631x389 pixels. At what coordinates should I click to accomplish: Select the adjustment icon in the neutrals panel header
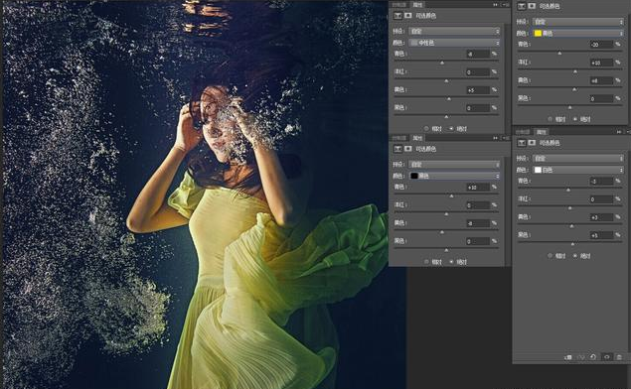point(397,16)
